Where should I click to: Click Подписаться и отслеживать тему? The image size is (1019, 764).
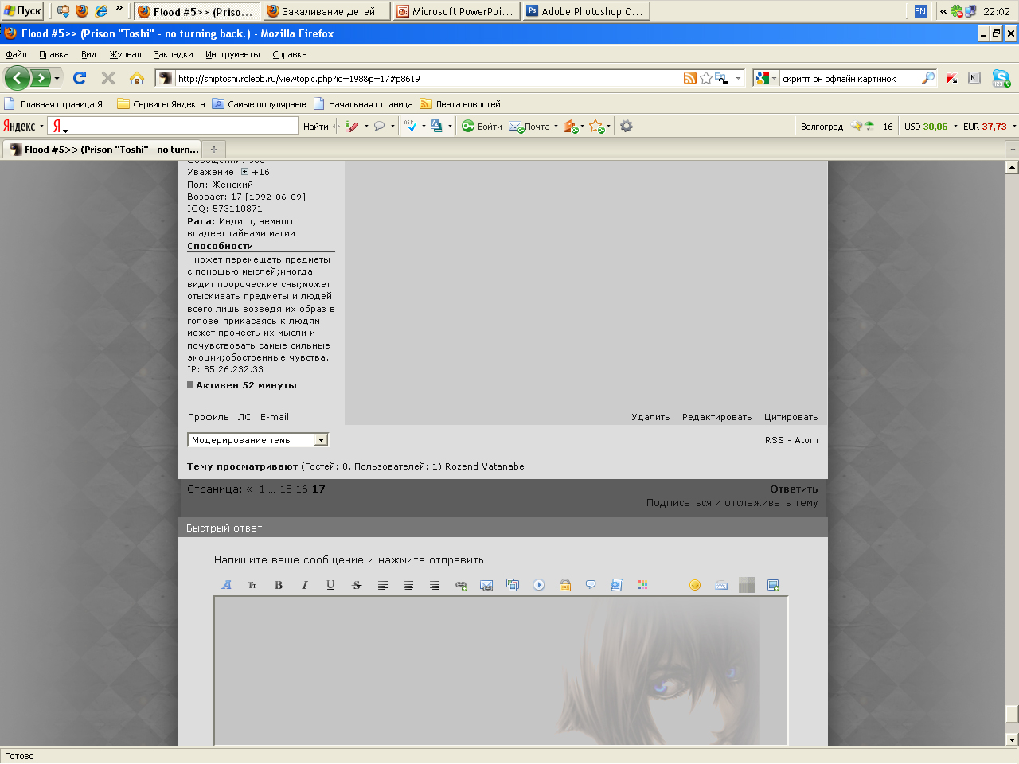732,503
